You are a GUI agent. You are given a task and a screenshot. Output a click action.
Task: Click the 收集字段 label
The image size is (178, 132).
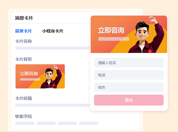pos(23,116)
